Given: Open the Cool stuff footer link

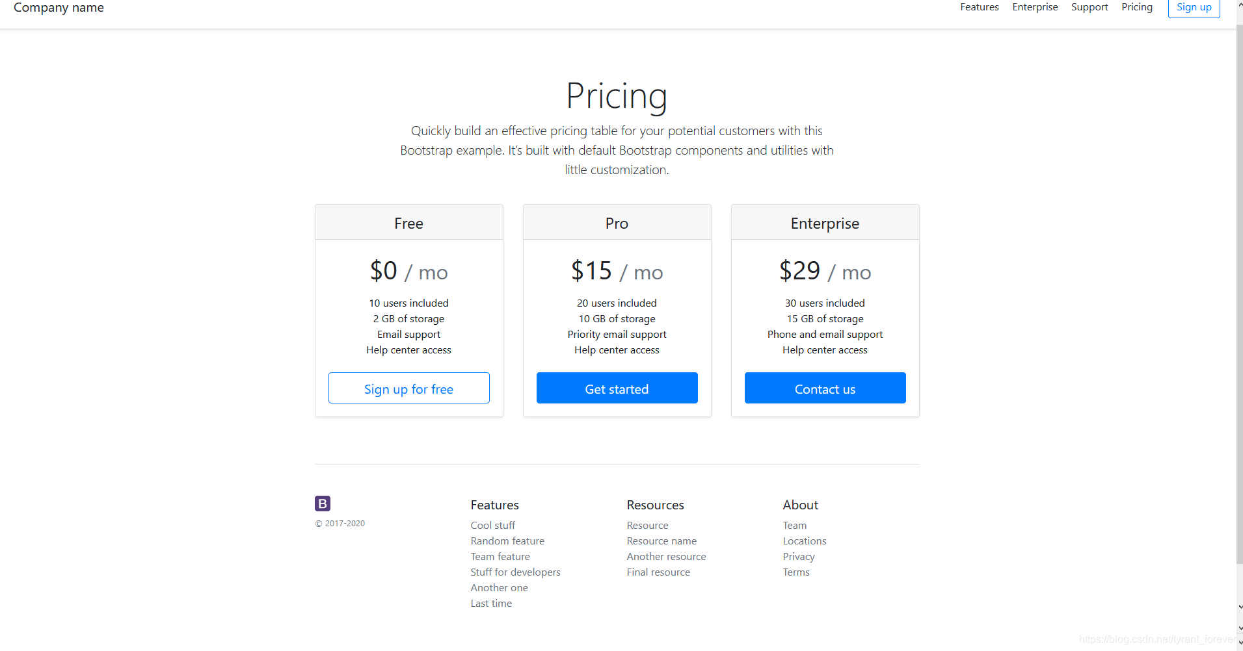Looking at the screenshot, I should point(492,525).
